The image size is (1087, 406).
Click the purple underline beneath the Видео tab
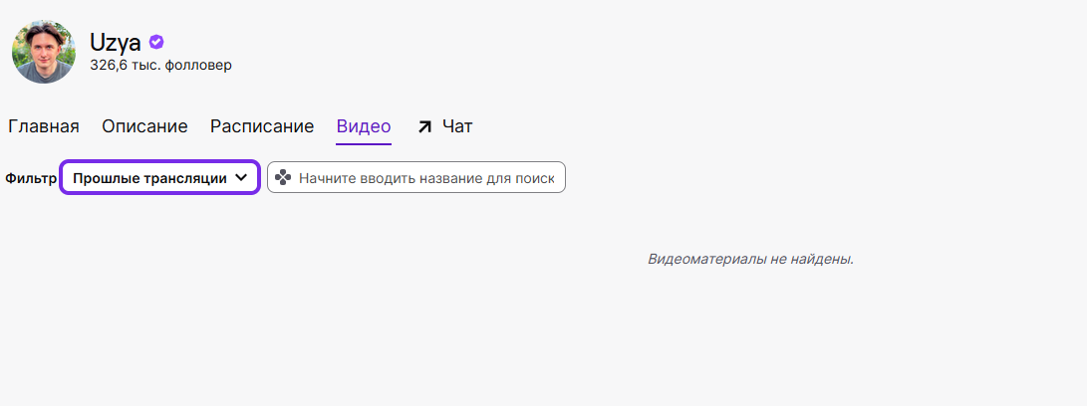364,143
